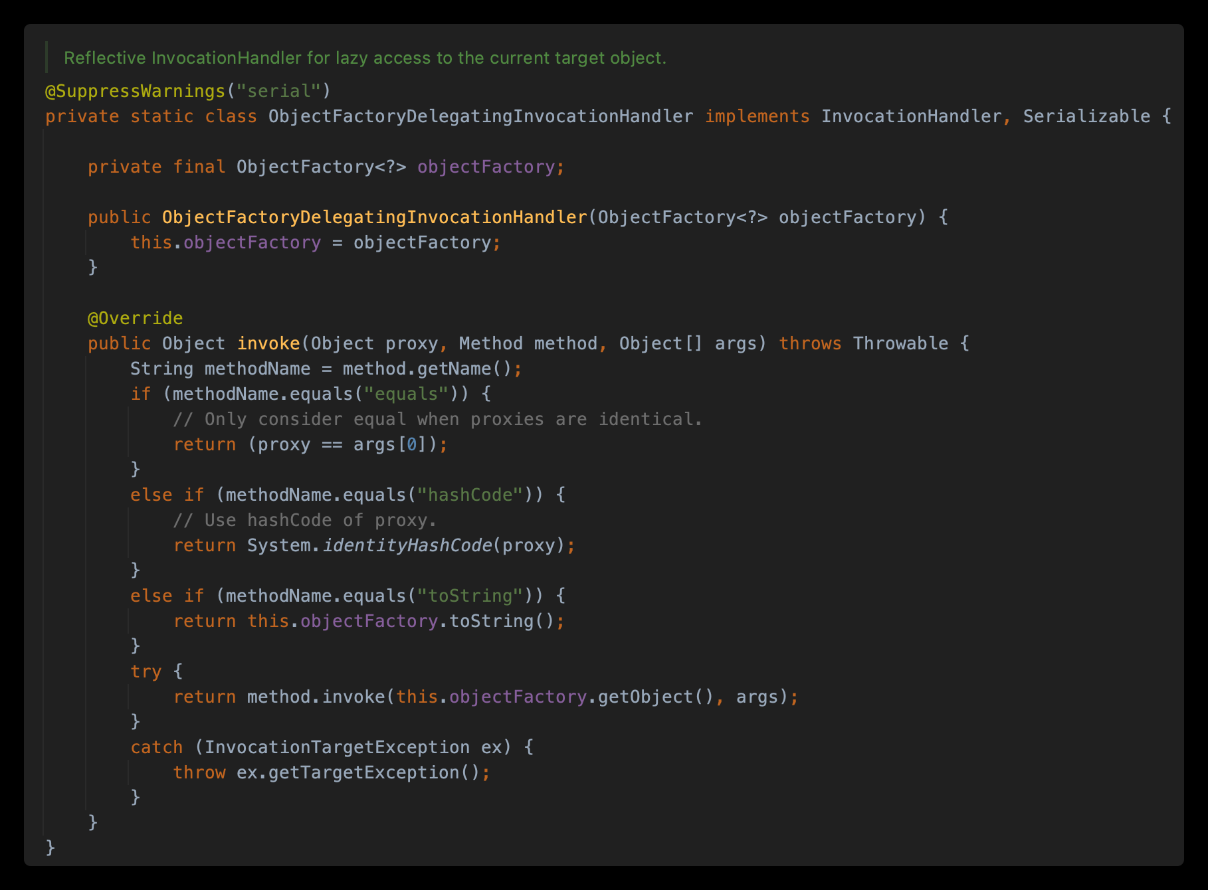
Task: Click the Throwable type name
Action: tap(900, 343)
